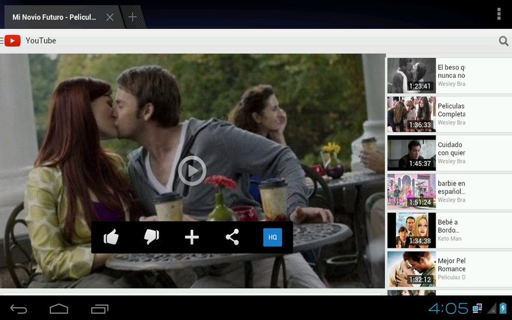Open 'Mejor Pel Romance' video title
The height and width of the screenshot is (320, 512).
[452, 265]
